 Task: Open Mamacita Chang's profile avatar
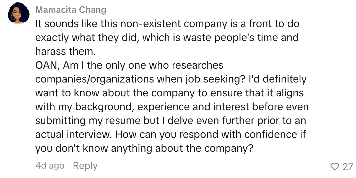tap(19, 14)
